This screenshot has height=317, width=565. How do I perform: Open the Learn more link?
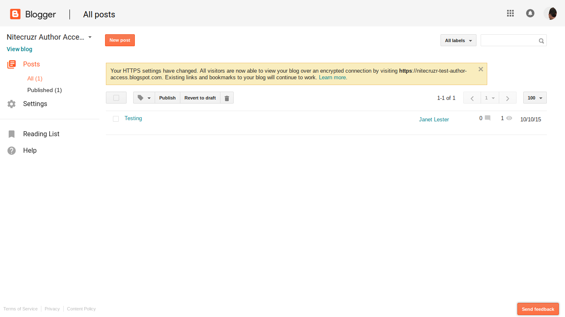coord(332,77)
